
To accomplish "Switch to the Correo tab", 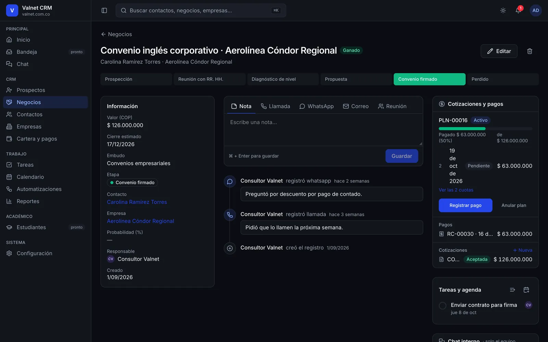I will (x=356, y=106).
